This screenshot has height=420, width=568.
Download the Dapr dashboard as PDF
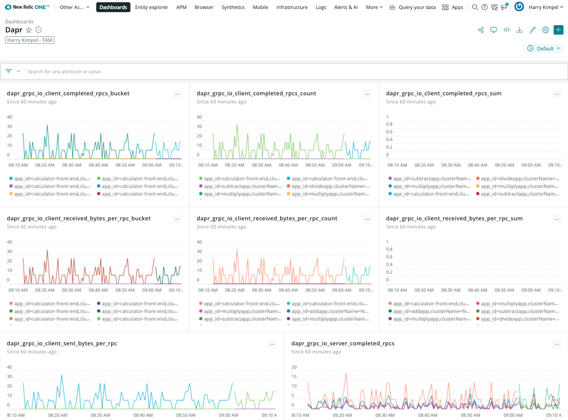(519, 30)
